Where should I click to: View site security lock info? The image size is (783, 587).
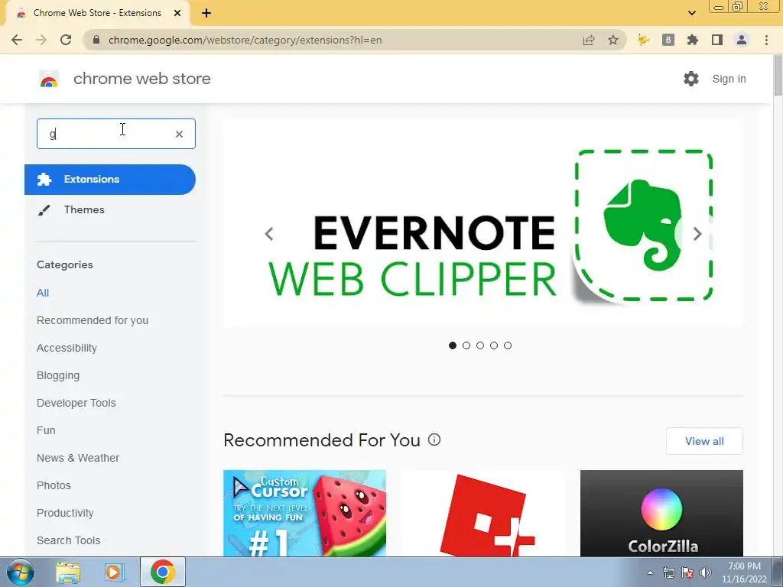[x=96, y=40]
